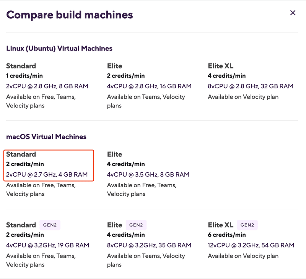Click the GEN2 badge next to Elite XL
Image resolution: width=306 pixels, height=279 pixels.
[x=247, y=225]
